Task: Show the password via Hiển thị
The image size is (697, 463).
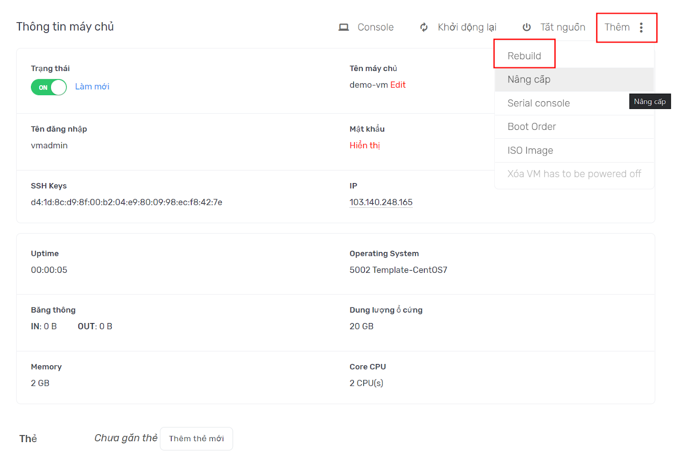Action: tap(365, 146)
